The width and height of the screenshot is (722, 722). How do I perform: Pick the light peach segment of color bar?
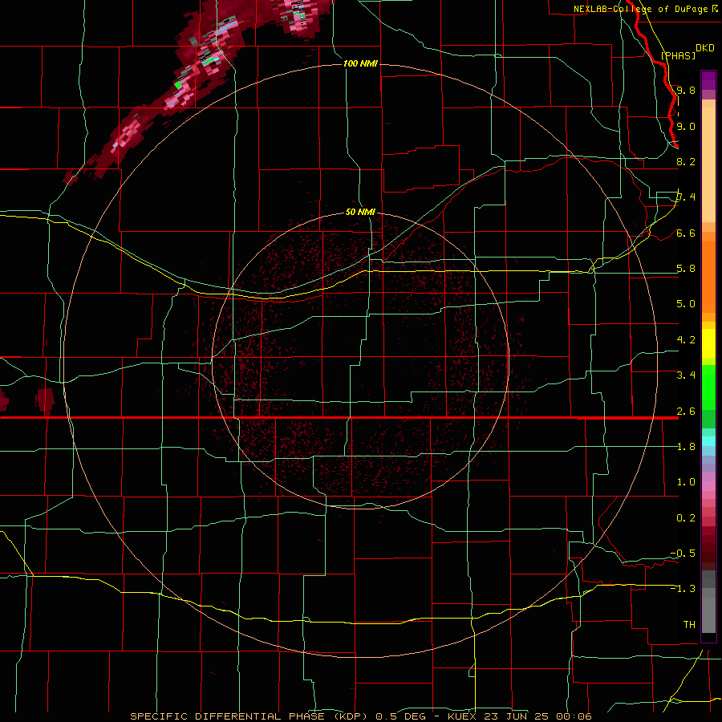point(708,164)
